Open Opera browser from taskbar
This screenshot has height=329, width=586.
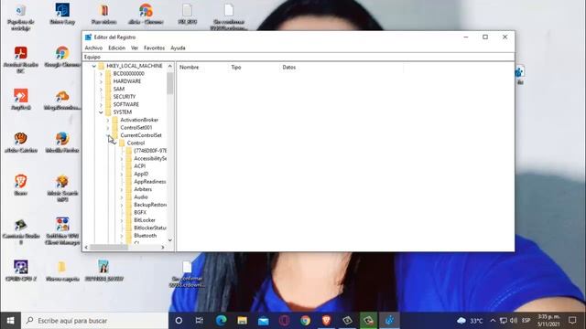284,321
